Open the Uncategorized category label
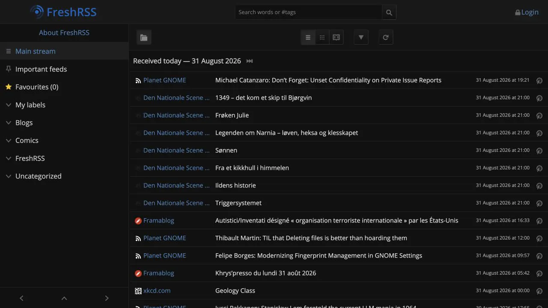The image size is (548, 308). coord(39,176)
